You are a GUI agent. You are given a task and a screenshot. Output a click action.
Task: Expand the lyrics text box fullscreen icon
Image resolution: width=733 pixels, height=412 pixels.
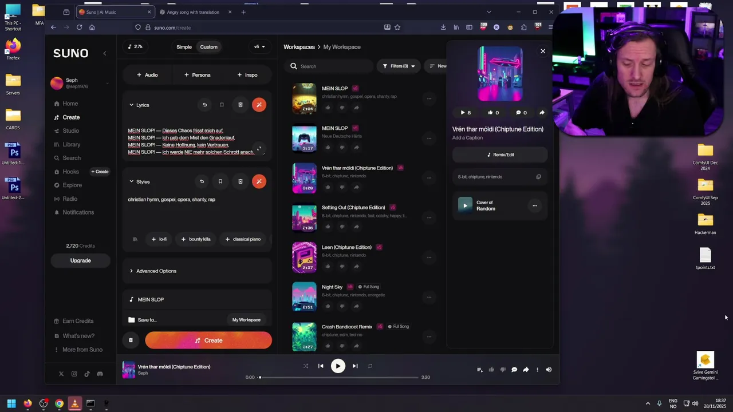(x=259, y=149)
